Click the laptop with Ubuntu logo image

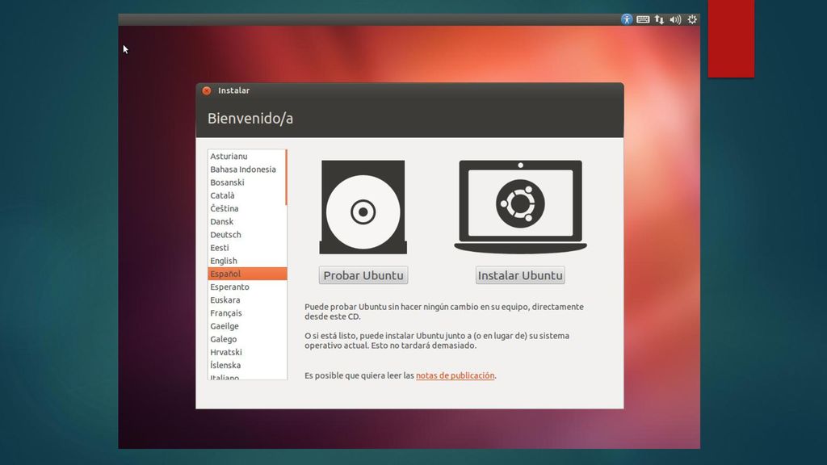[x=521, y=207]
